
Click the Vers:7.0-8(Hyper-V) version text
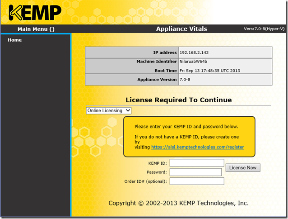[x=264, y=29]
